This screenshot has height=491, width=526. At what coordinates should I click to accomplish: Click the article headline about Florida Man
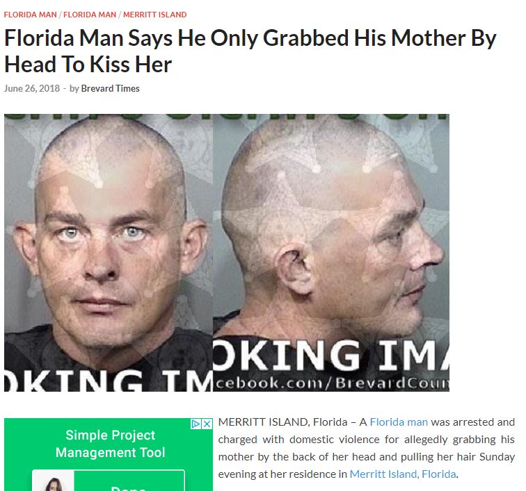(250, 51)
